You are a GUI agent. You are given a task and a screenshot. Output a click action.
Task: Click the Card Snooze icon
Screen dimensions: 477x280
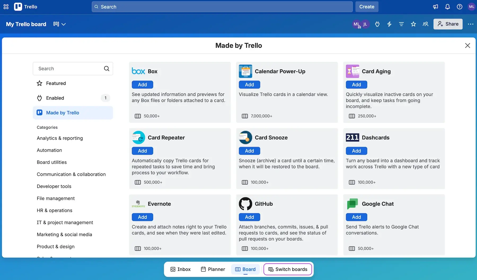[x=245, y=137]
